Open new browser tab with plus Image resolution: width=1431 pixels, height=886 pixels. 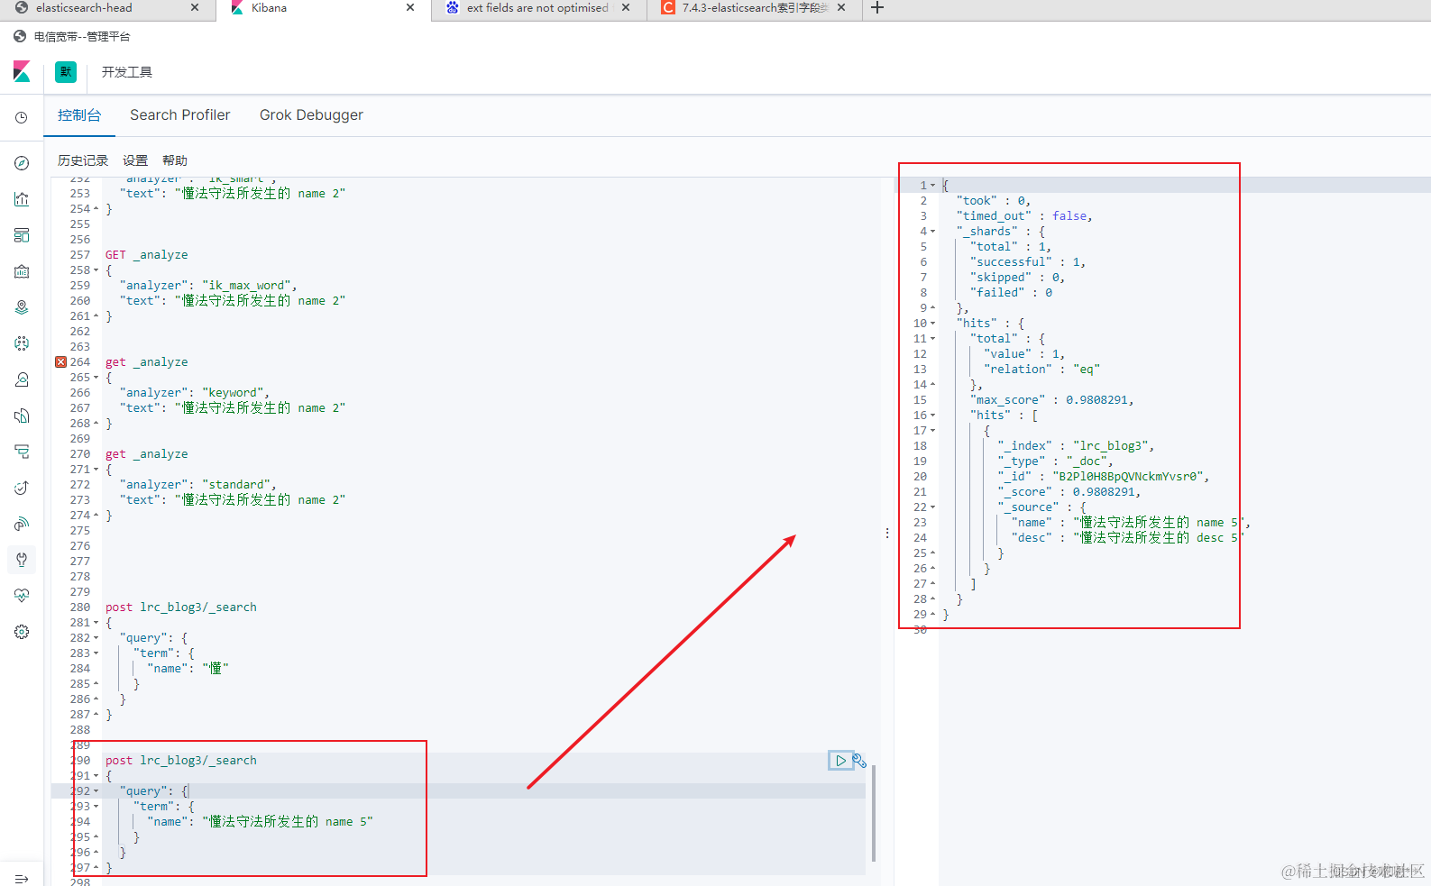tap(877, 8)
